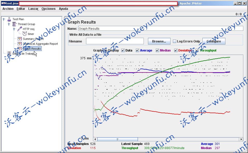This screenshot has width=248, height=153.
Task: Click the Throughput value per minute
Action: 164,148
